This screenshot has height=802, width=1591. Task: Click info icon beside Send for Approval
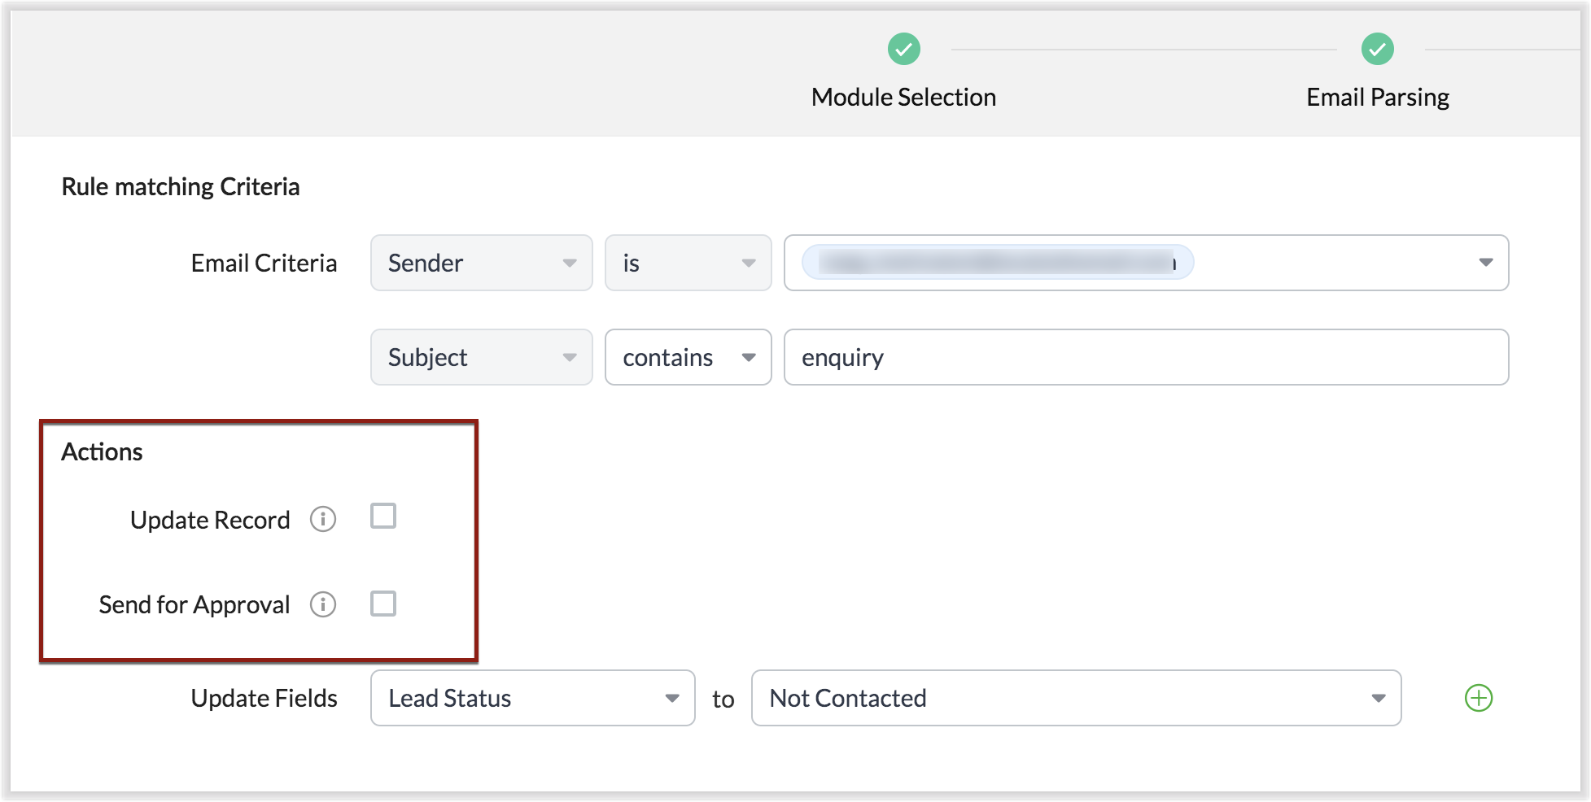point(323,604)
